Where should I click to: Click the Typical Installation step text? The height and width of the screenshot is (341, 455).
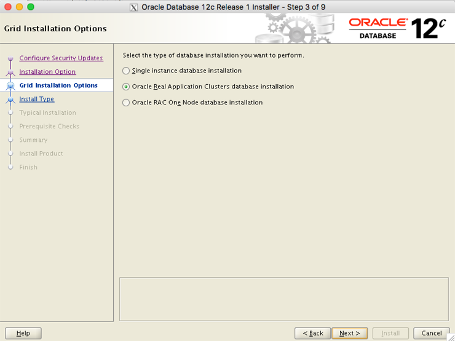click(x=47, y=112)
